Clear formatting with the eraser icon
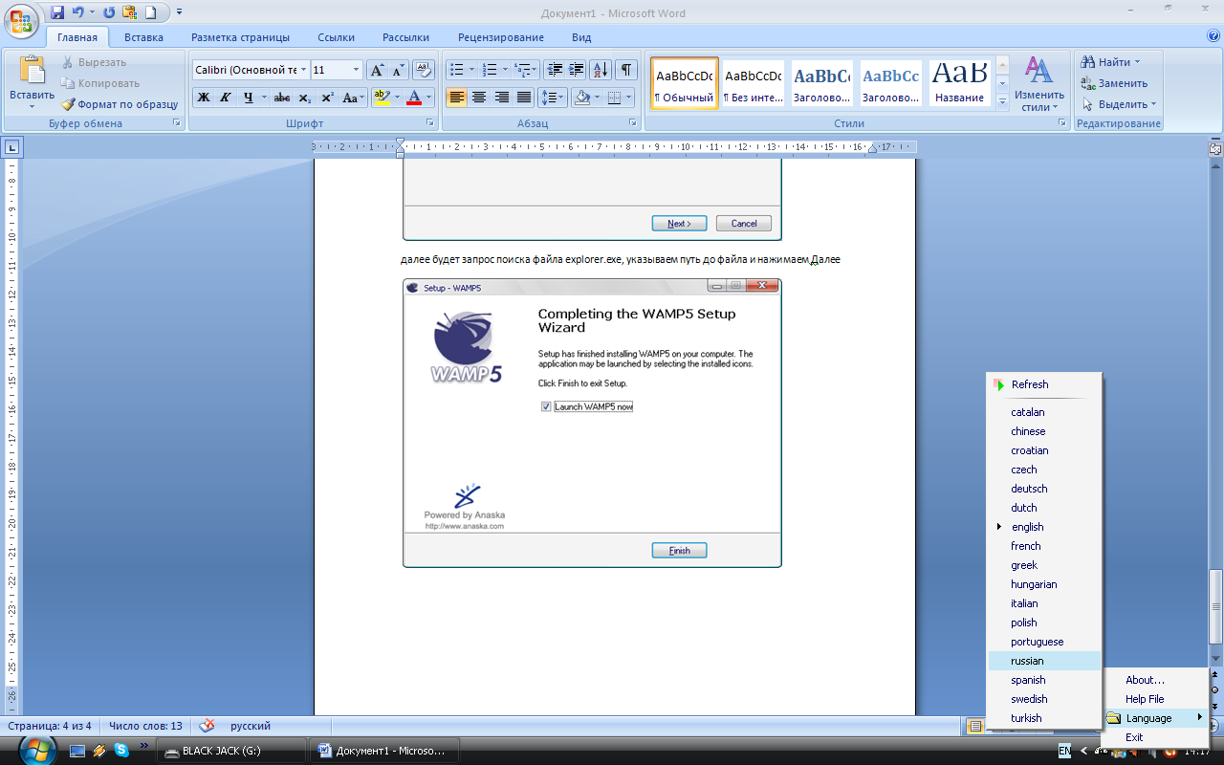Viewport: 1224px width, 765px height. pos(424,70)
